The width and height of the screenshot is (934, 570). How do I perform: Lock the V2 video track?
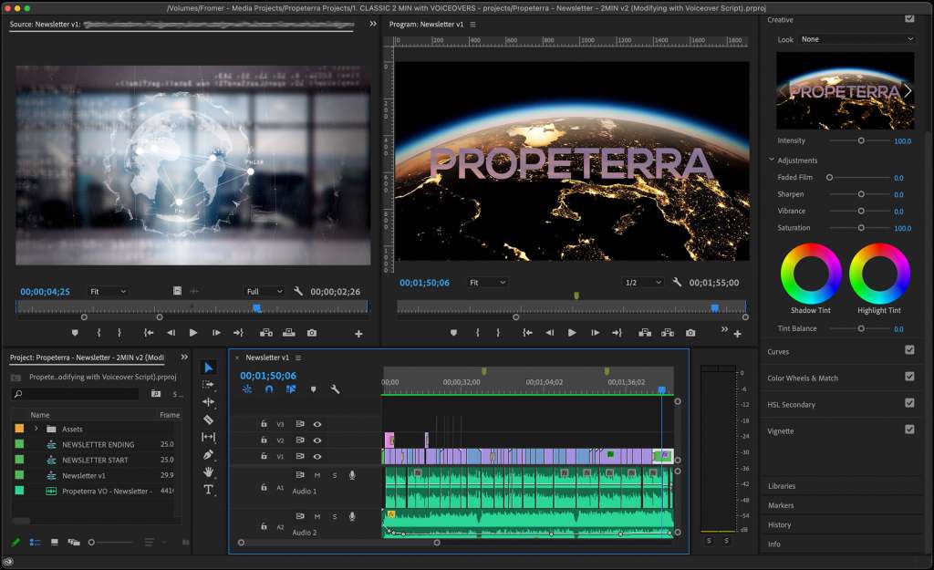(264, 440)
